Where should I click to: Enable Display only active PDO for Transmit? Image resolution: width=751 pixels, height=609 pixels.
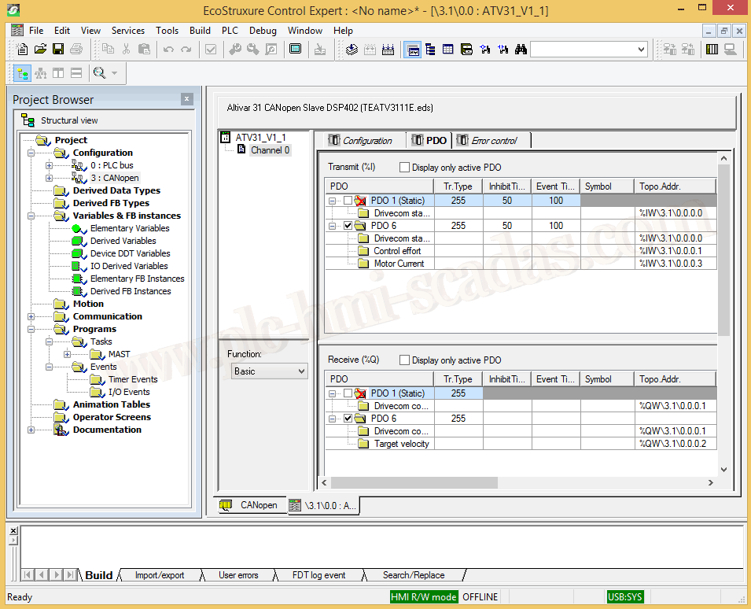(404, 168)
